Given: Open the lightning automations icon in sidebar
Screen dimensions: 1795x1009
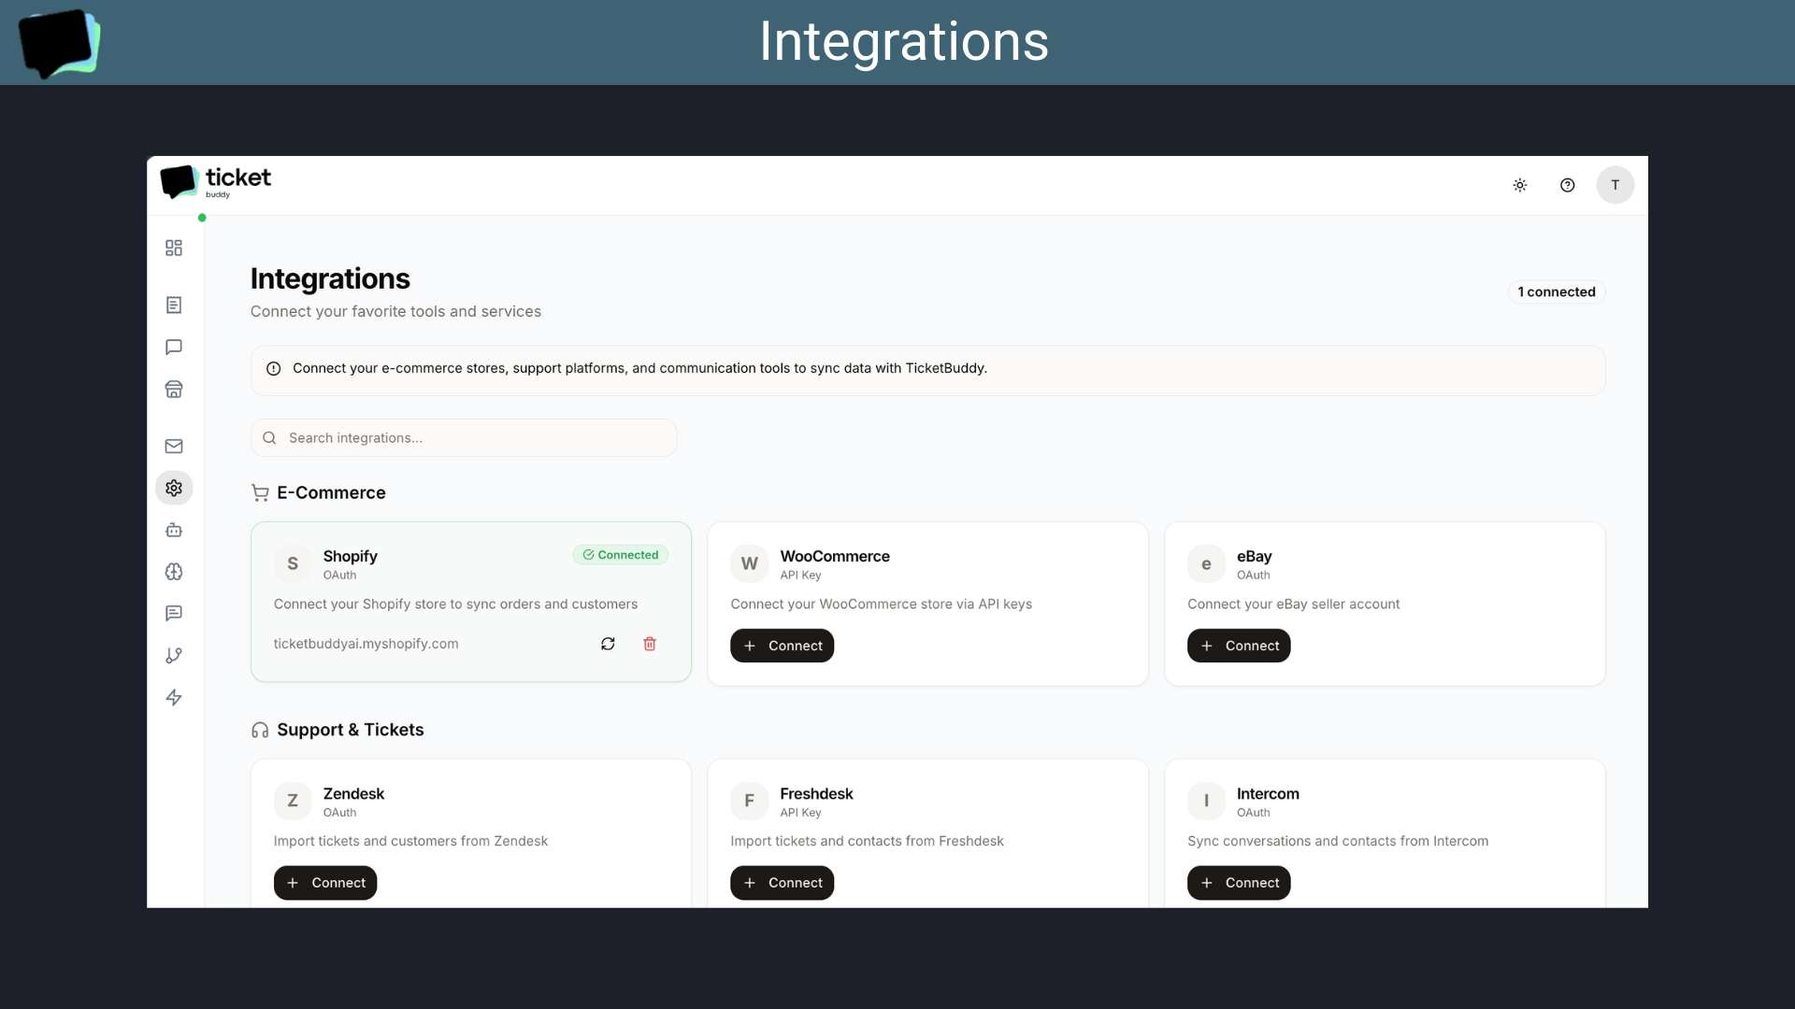Looking at the screenshot, I should [174, 697].
